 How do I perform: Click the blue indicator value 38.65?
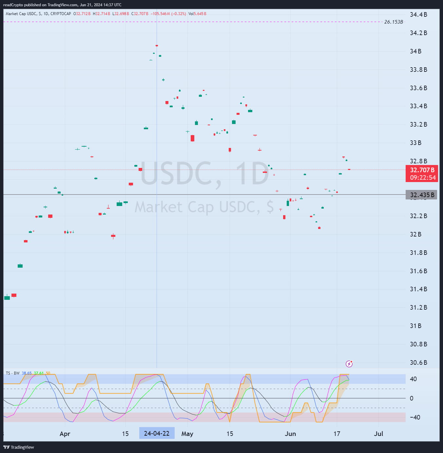[x=27, y=373]
